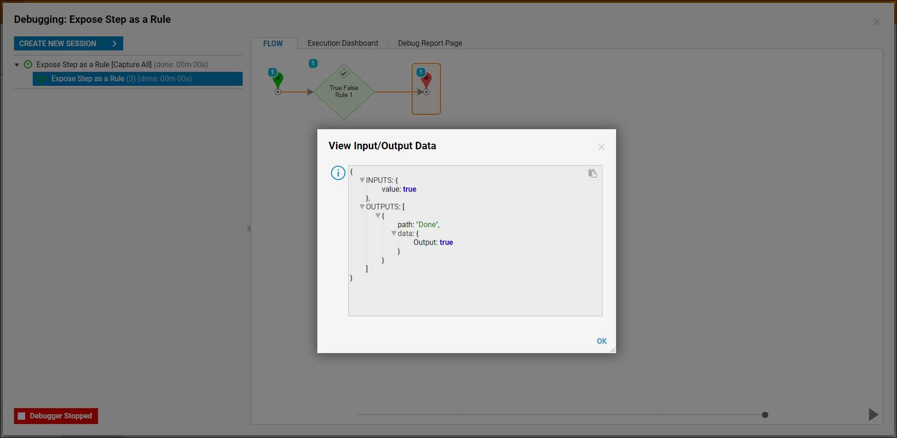Click the green start step pin
Screen dimensions: 897x438
click(278, 82)
